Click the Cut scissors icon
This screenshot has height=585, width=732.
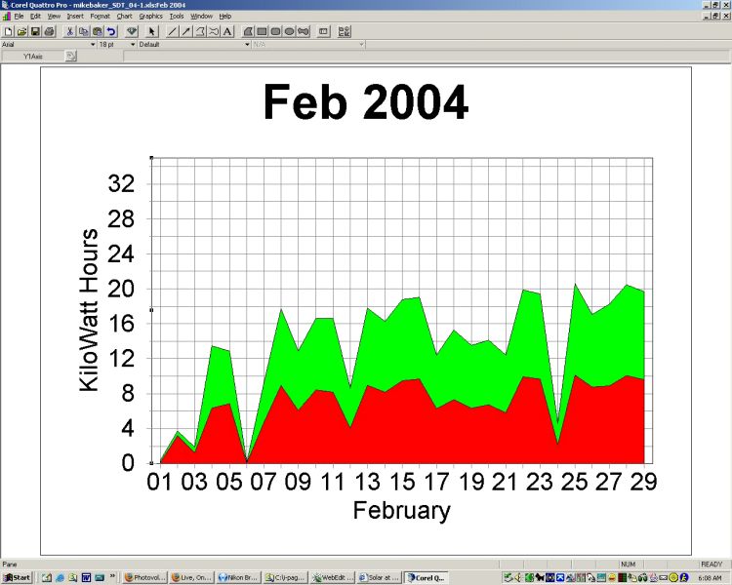70,31
